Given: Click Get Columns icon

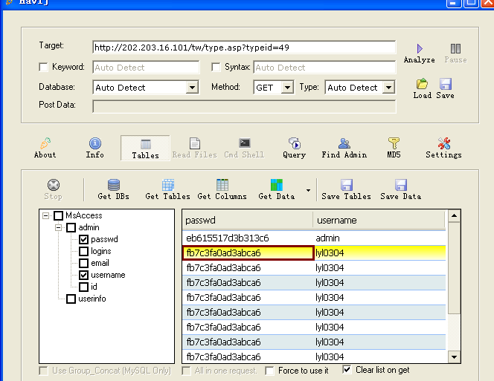Looking at the screenshot, I should coord(222,185).
